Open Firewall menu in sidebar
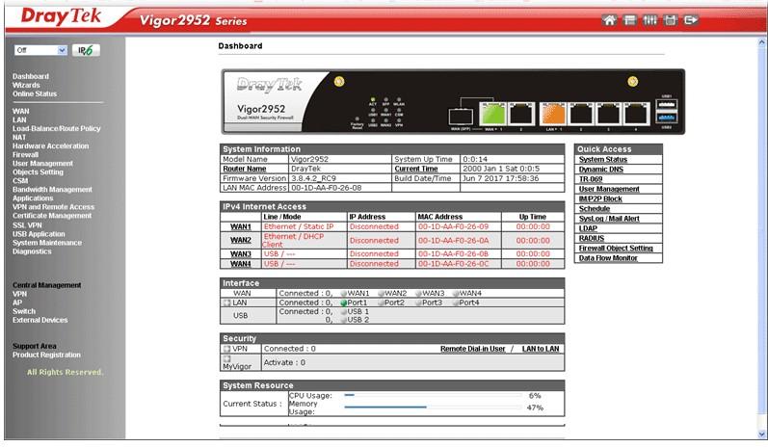Screen dimensions: 768x447 (x=25, y=155)
